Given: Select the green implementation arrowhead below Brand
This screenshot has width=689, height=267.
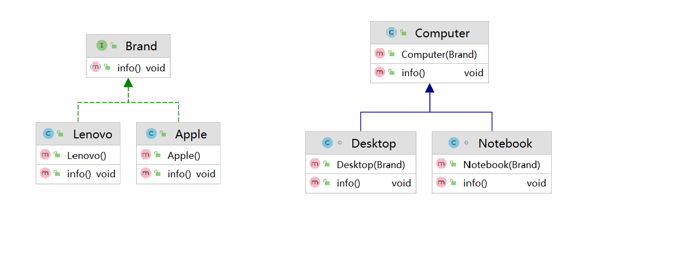Looking at the screenshot, I should tap(128, 83).
